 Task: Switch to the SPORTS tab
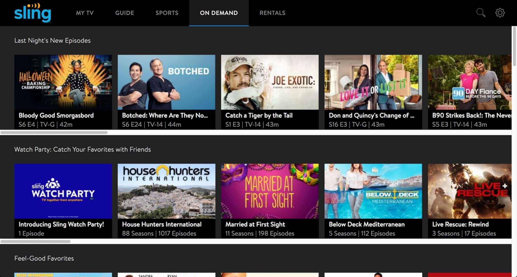tap(167, 13)
